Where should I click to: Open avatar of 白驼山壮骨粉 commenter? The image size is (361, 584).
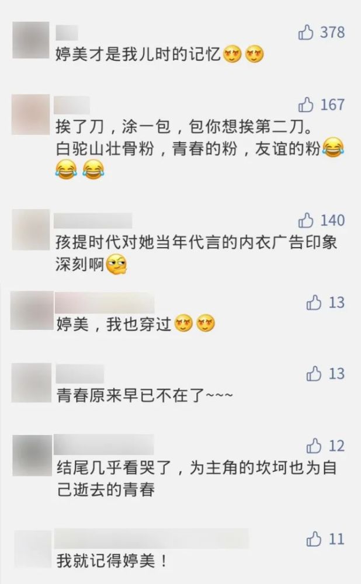30,114
